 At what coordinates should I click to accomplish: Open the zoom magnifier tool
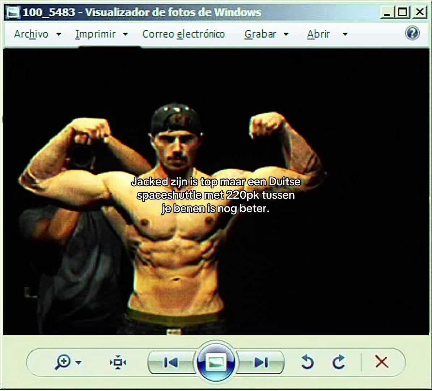click(63, 362)
